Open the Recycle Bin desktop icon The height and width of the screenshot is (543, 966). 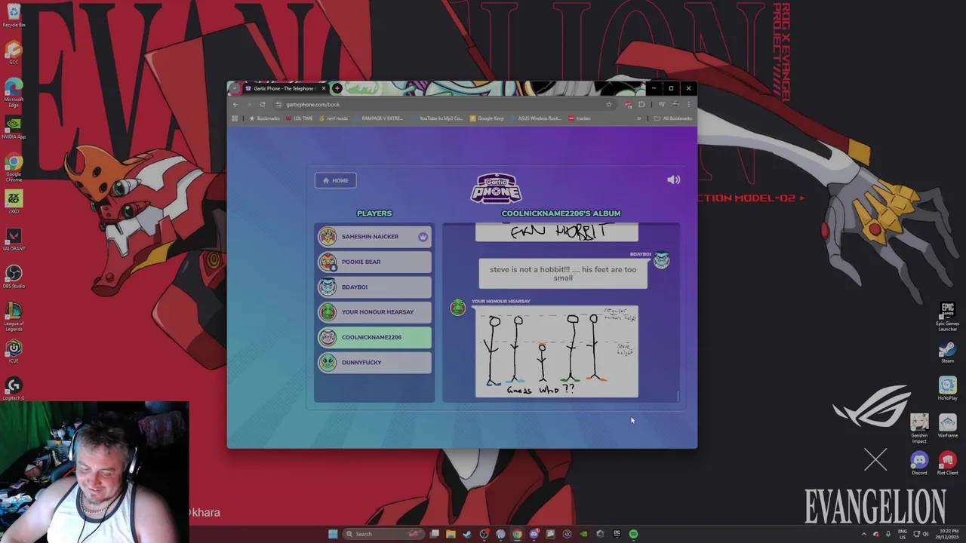14,16
